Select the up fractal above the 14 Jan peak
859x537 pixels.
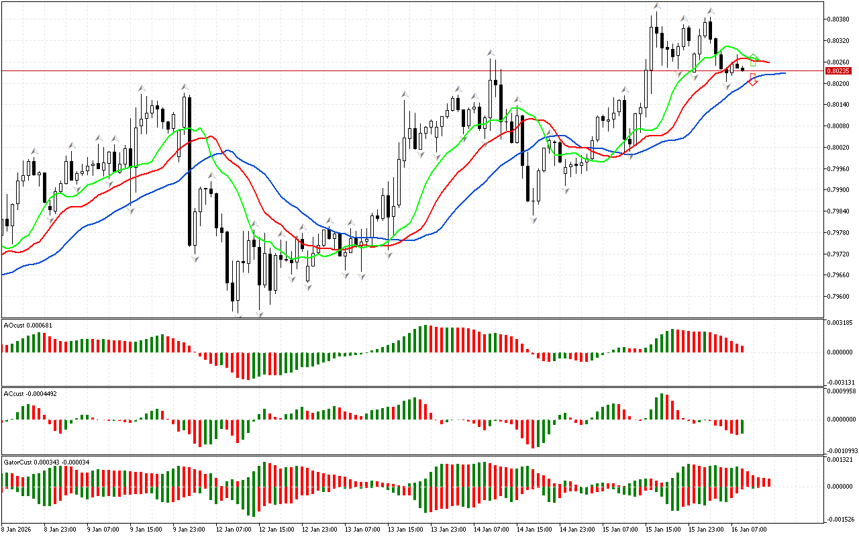(x=492, y=52)
